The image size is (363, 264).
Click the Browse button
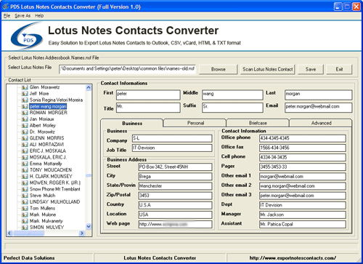pos(218,69)
